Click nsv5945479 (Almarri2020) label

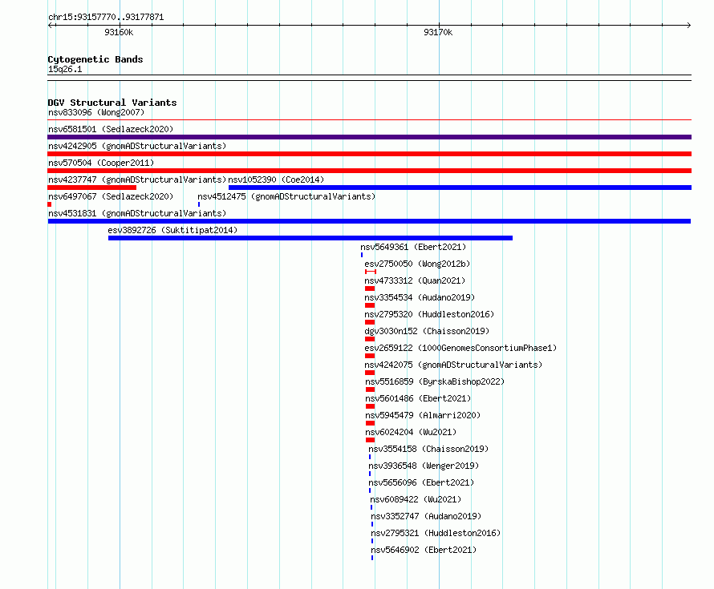423,415
